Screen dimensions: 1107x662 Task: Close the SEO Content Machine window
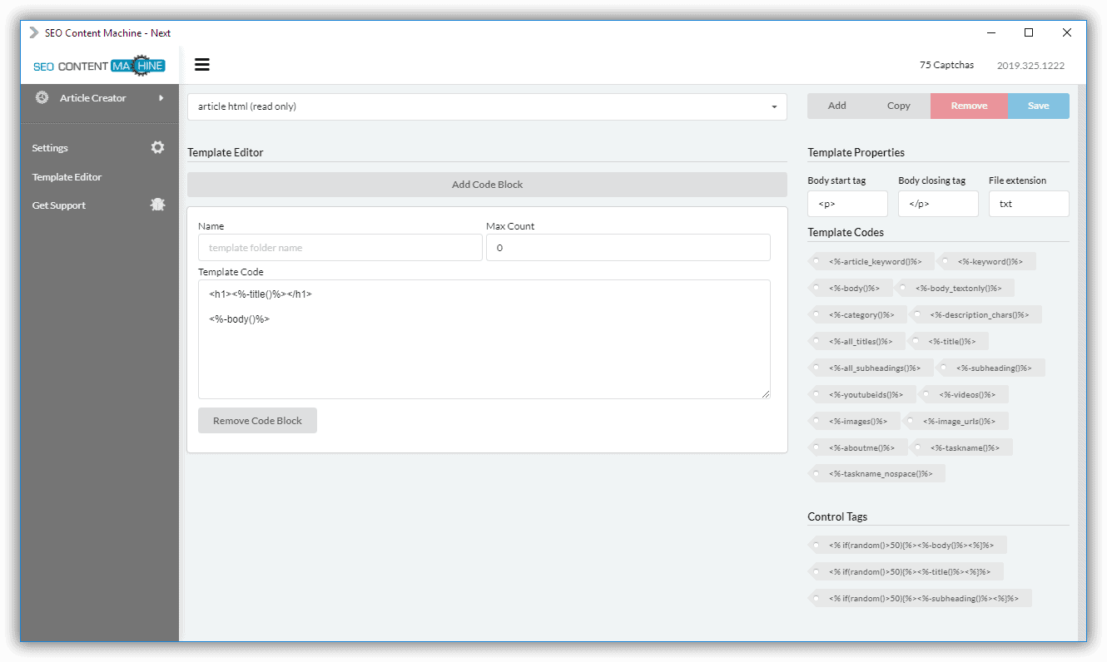[x=1067, y=33]
